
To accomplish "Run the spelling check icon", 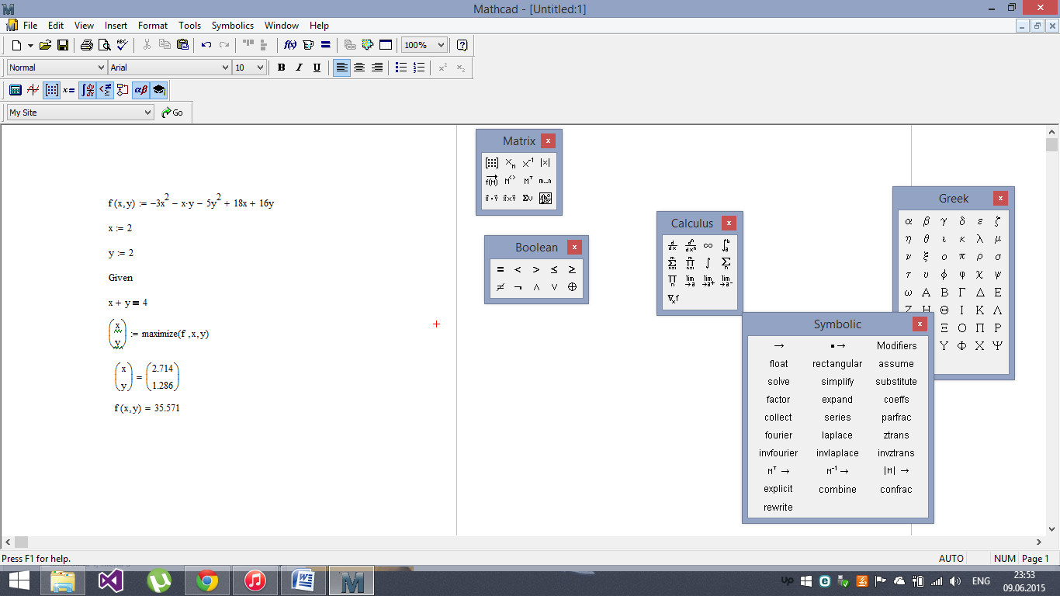I will 122,45.
